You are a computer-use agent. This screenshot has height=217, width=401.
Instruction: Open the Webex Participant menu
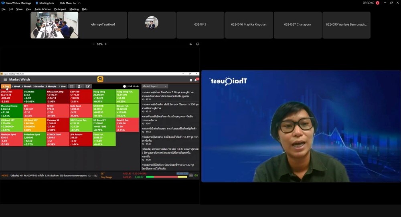(60, 9)
